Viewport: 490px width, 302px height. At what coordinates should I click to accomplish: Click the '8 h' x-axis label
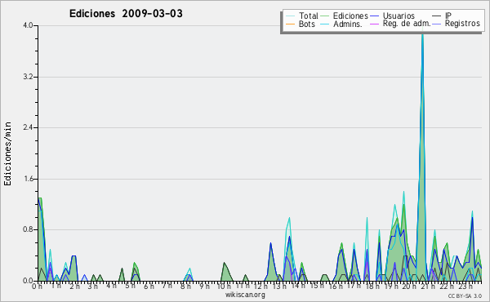tap(185, 286)
